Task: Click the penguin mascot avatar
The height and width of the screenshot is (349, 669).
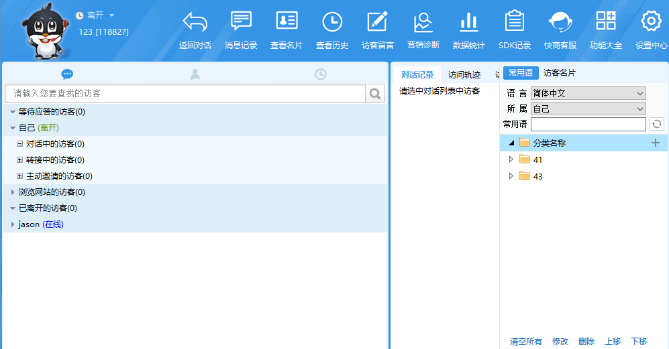Action: [46, 31]
